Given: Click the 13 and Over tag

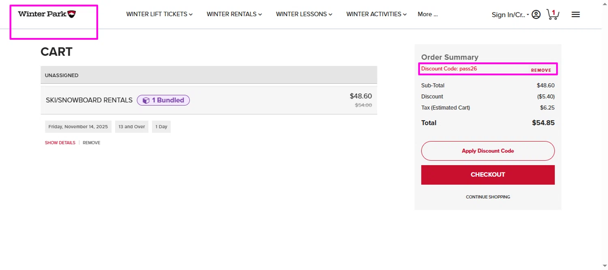Looking at the screenshot, I should [132, 127].
